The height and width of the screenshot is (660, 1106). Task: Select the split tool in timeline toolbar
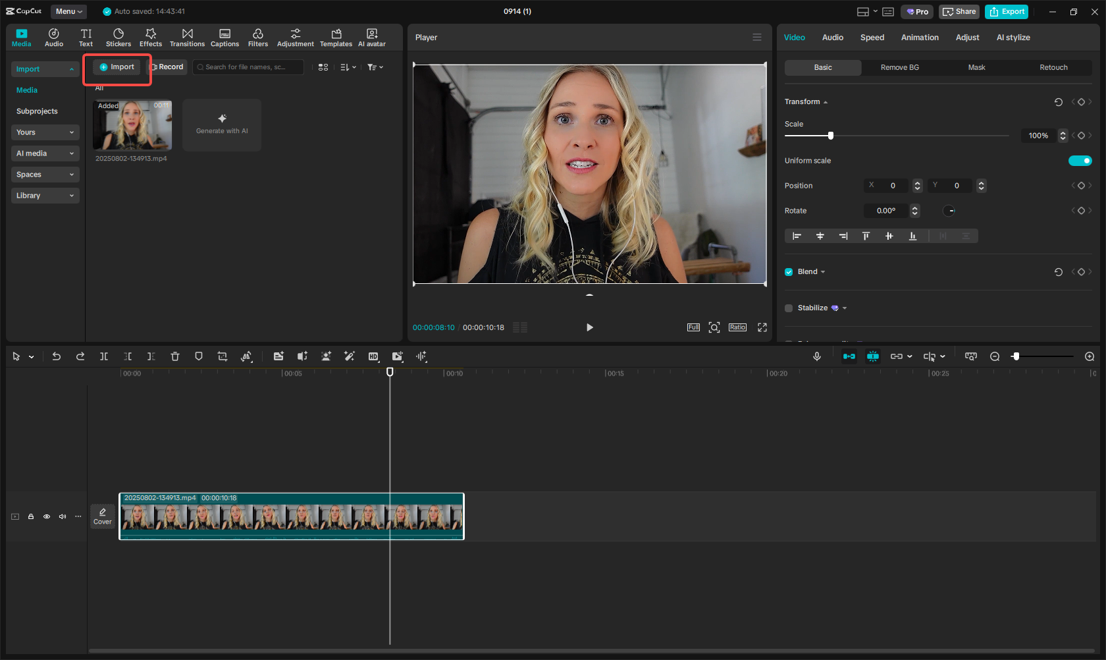tap(104, 356)
